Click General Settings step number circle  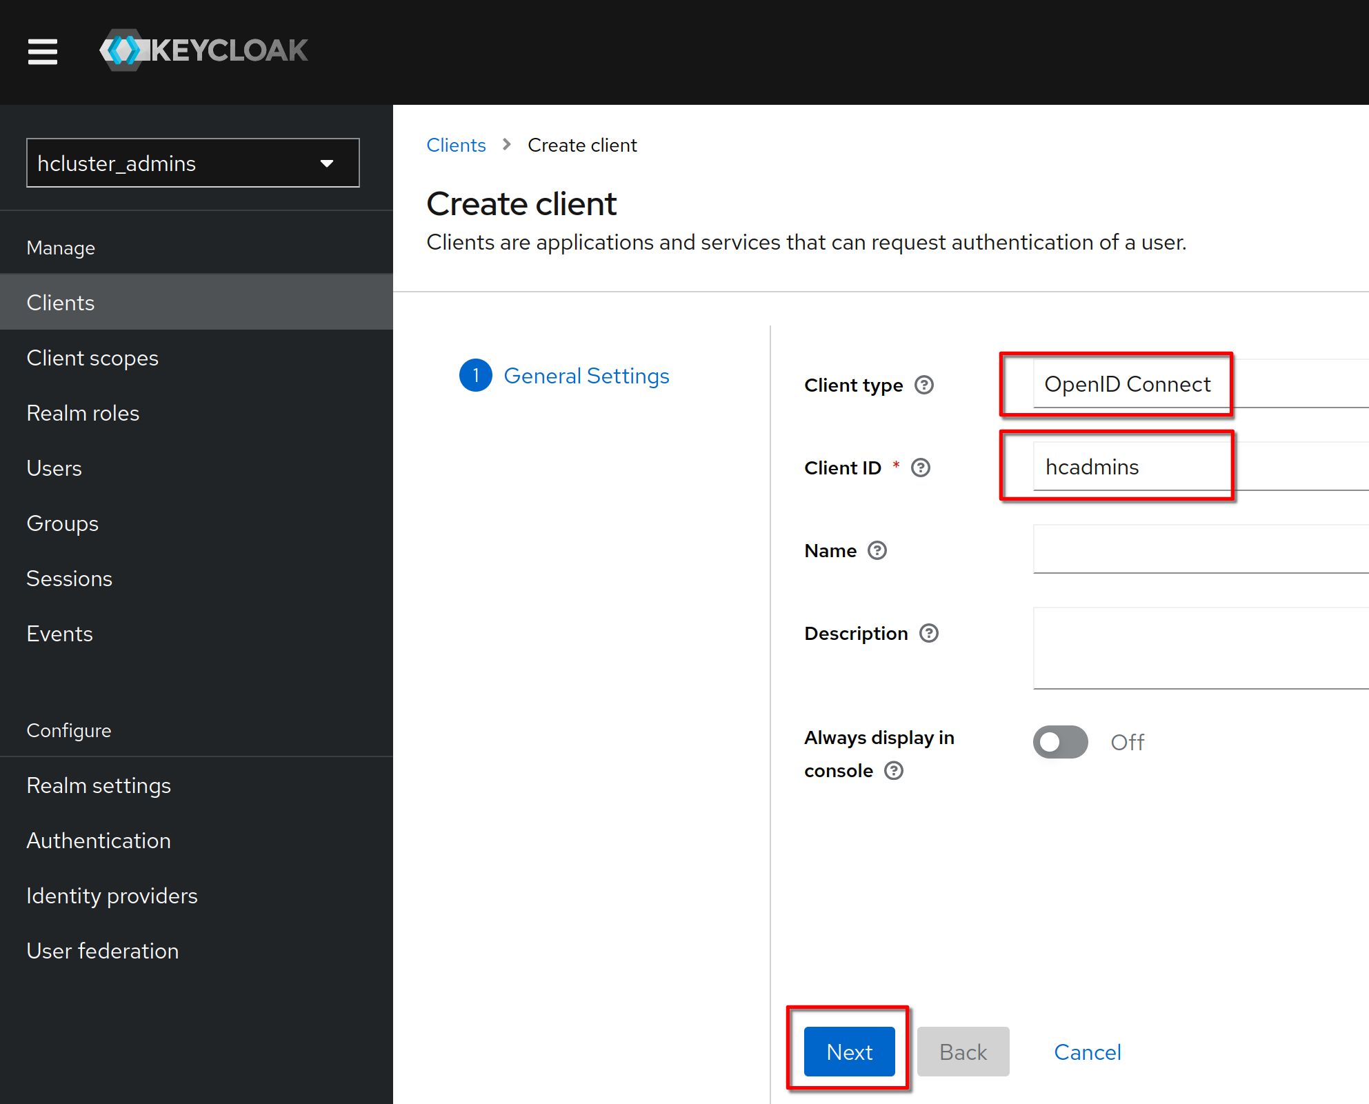pos(475,376)
